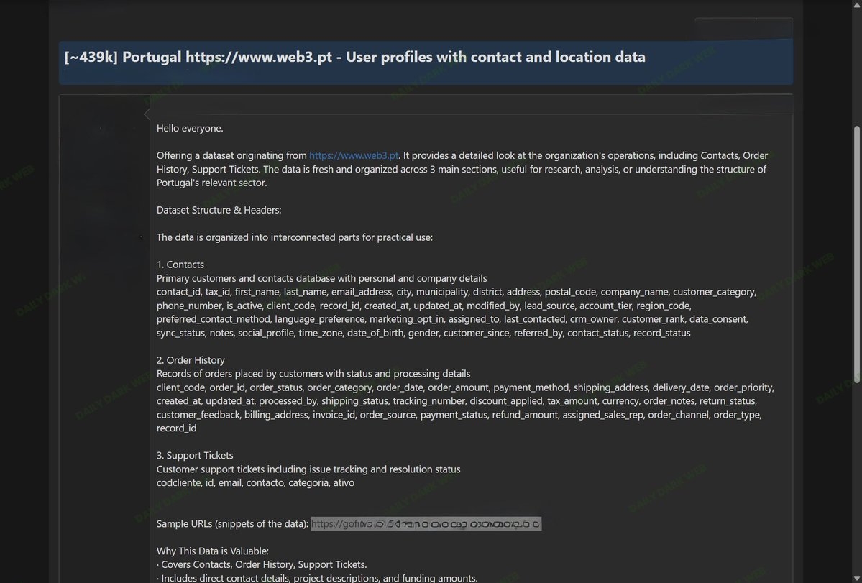Click the 'Dataset Structure & Headers:' line

tap(219, 210)
